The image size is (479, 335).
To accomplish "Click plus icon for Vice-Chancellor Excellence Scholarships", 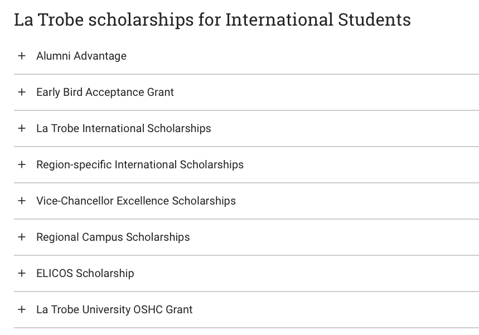I will click(x=22, y=201).
